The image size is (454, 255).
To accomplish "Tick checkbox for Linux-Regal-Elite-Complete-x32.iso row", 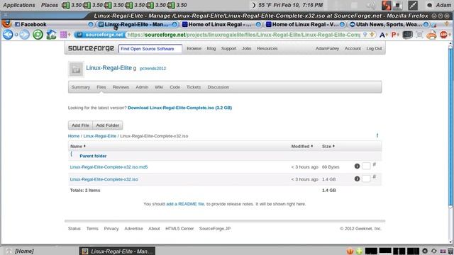I will click(366, 178).
